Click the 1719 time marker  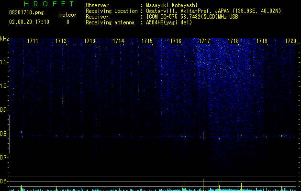(262, 41)
